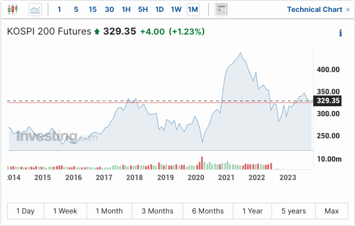Click the 2023 axis label

[288, 178]
